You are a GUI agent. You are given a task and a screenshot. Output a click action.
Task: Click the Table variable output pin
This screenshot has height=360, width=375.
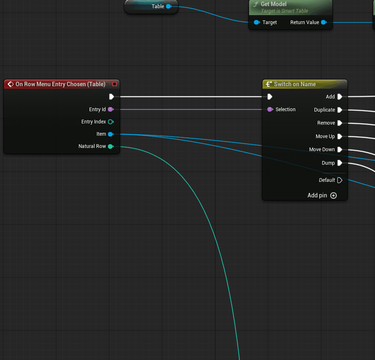168,6
